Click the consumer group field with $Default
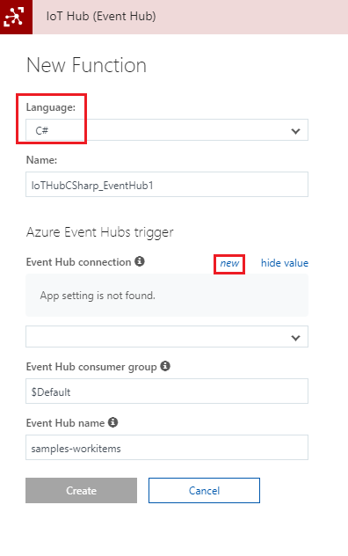 [167, 391]
